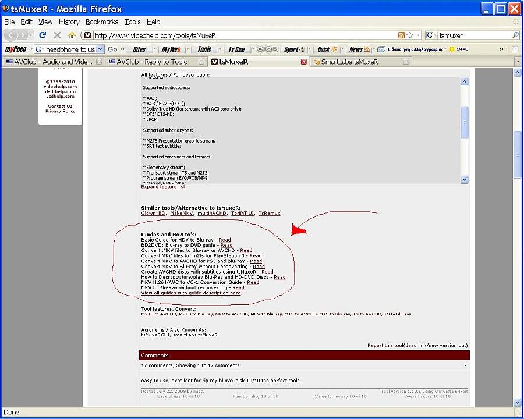Open the toolbar search box dropdown
The width and height of the screenshot is (524, 419).
100,49
